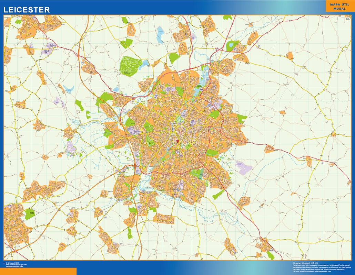Click the purple airport area east of the city
The image size is (355, 275).
click(x=243, y=168)
